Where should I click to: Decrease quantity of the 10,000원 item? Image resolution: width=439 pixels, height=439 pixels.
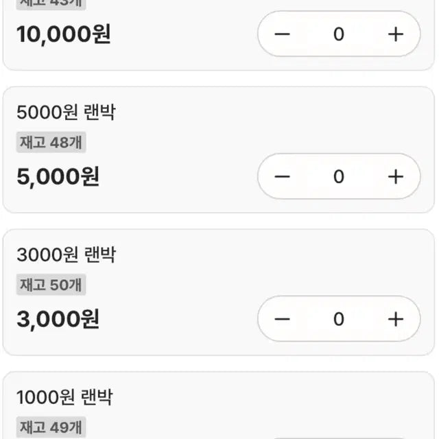[x=282, y=34]
